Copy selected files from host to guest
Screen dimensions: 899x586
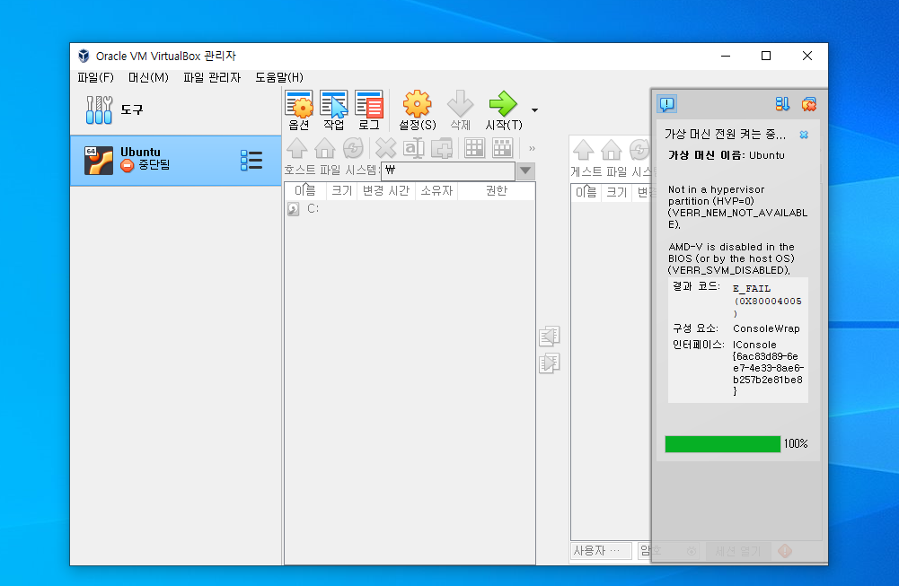pos(550,363)
